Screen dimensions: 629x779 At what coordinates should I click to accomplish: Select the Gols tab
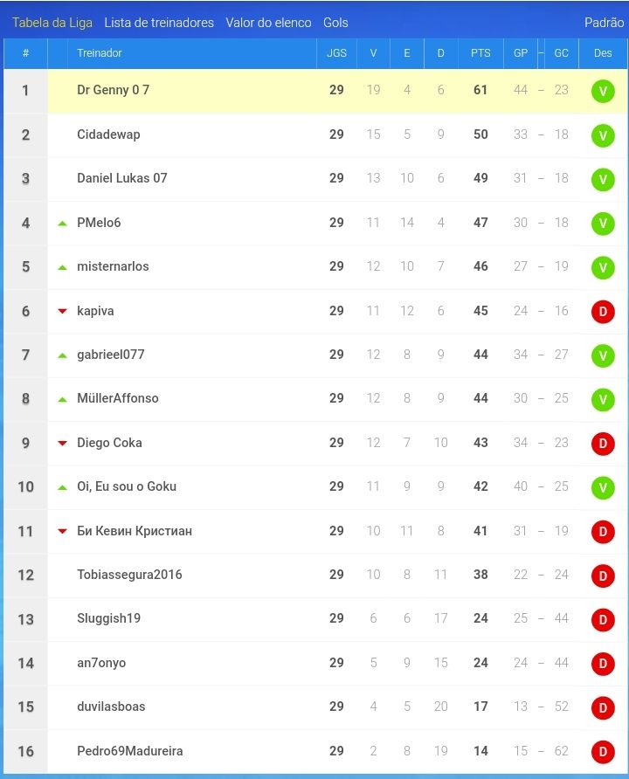pos(335,23)
